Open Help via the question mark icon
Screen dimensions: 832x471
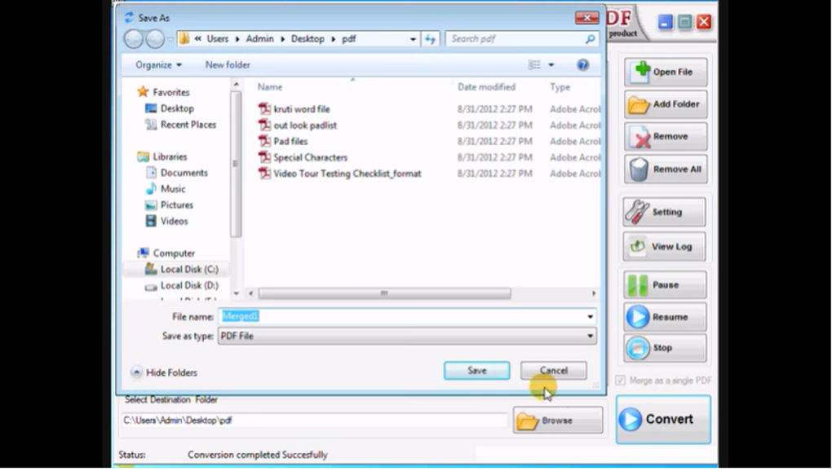tap(582, 64)
